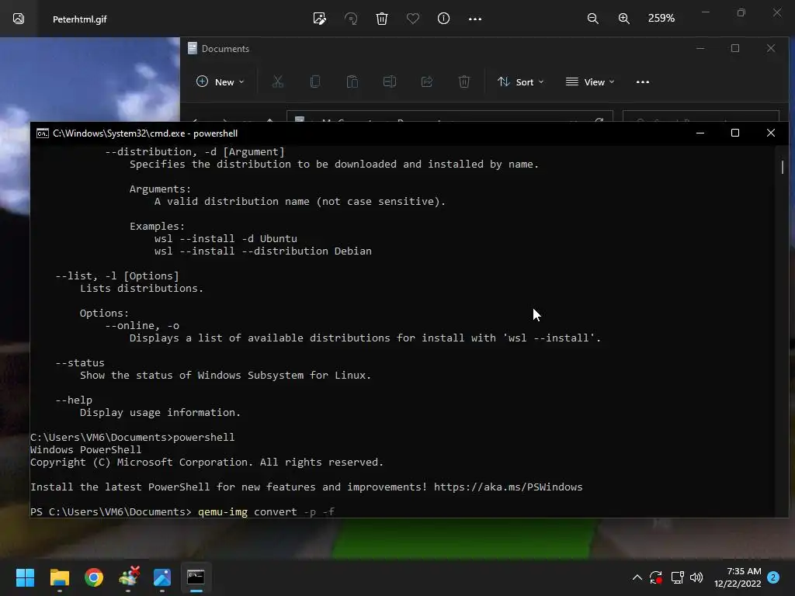The image size is (795, 596).
Task: Click 'Lists distributions.' text
Action: point(141,289)
